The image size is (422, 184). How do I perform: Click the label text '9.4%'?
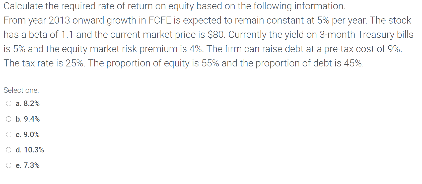click(x=32, y=119)
